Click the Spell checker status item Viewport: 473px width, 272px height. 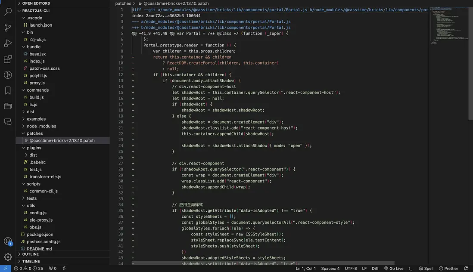coord(426,269)
